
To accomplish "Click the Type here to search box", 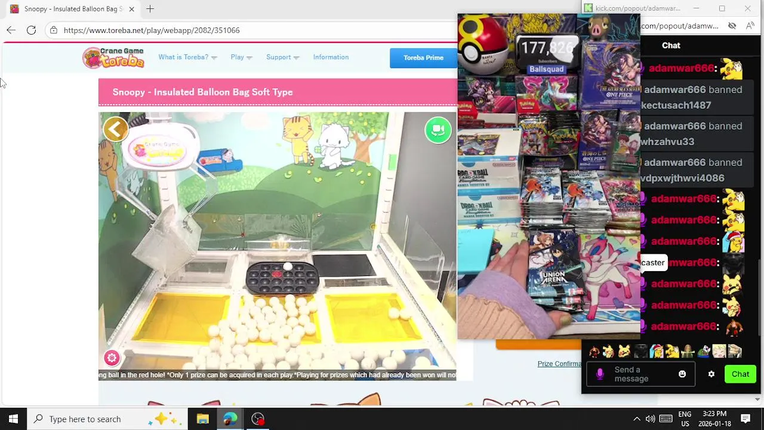I will [x=107, y=419].
